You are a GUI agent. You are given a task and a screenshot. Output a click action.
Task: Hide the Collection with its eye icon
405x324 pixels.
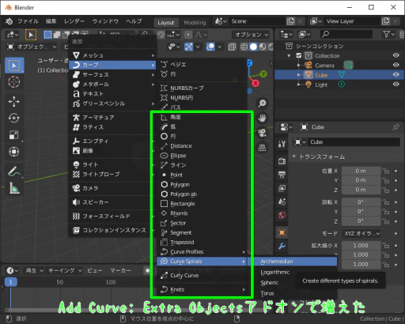(x=396, y=55)
